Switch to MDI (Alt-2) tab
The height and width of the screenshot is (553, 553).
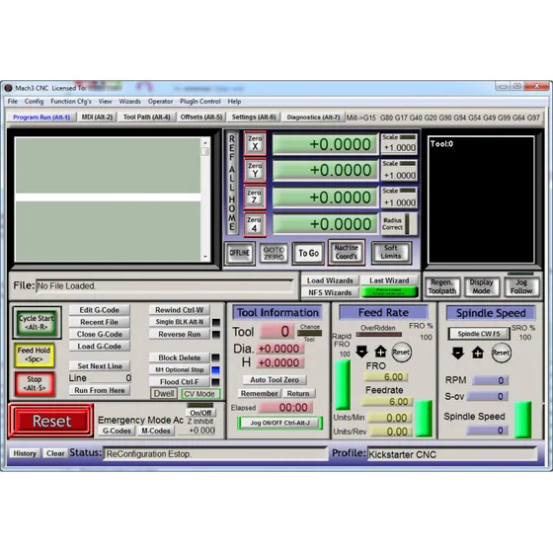(98, 118)
